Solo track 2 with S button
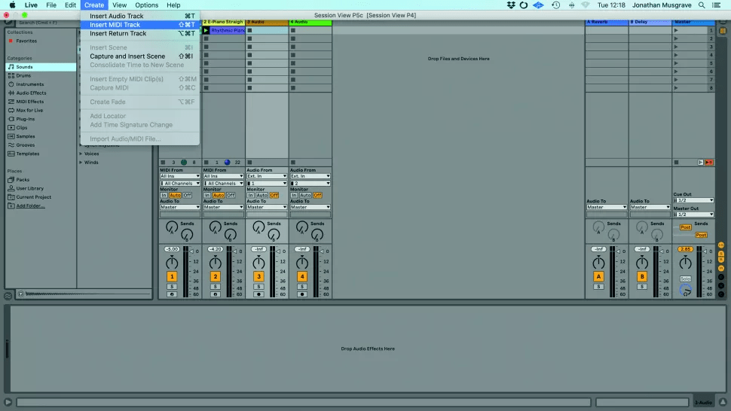The image size is (731, 411). pos(215,287)
